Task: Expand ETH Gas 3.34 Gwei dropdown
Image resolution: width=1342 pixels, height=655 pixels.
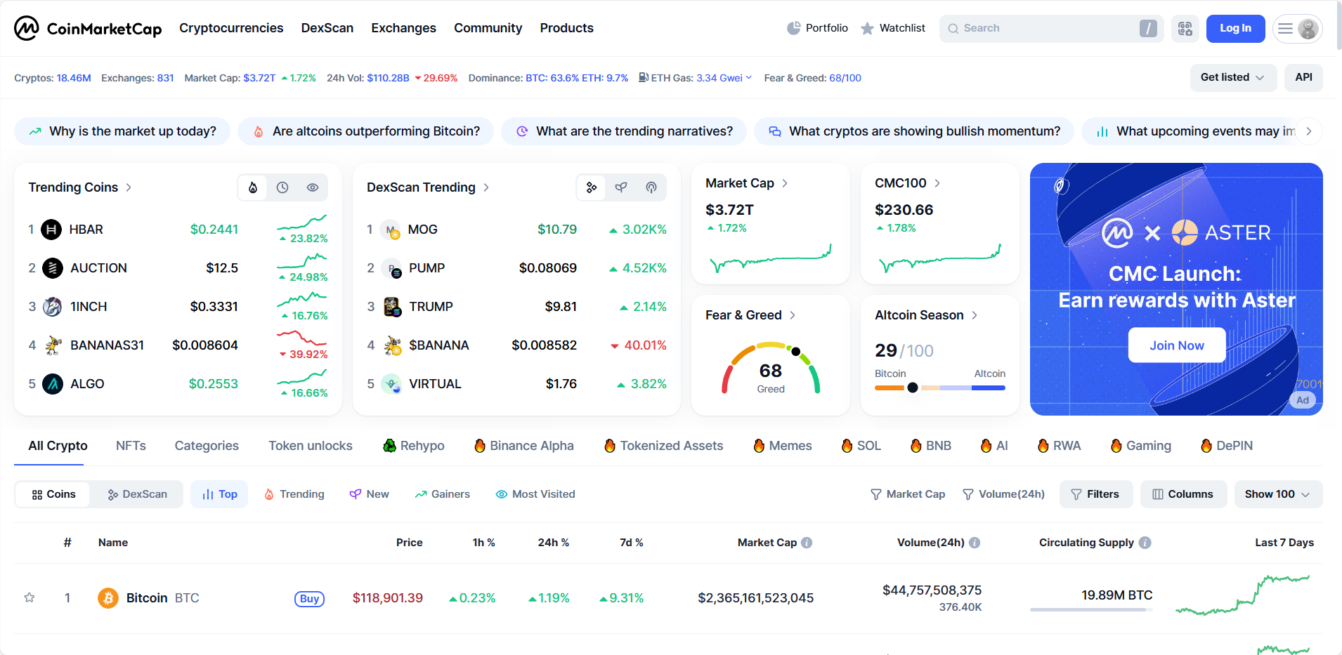Action: click(x=724, y=78)
